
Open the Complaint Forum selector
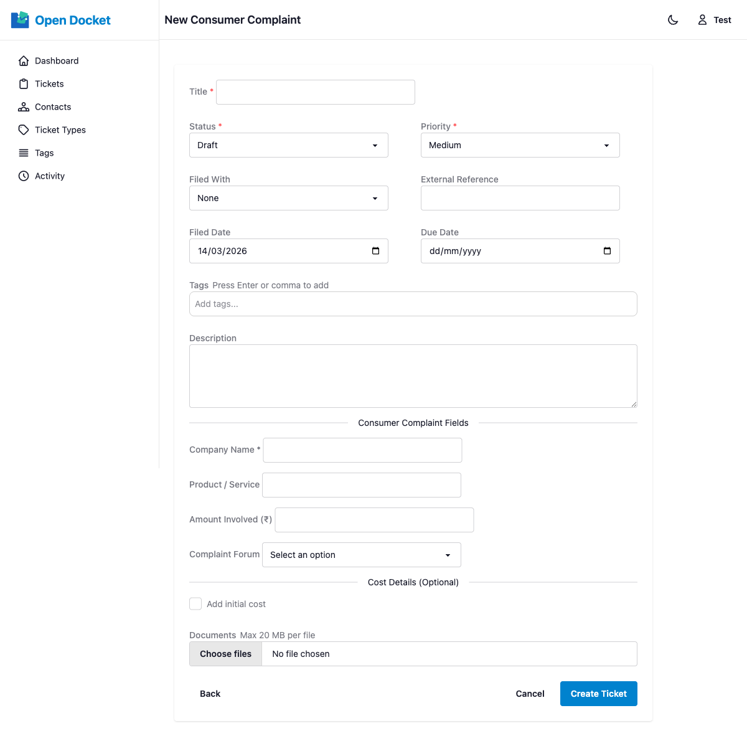coord(361,554)
